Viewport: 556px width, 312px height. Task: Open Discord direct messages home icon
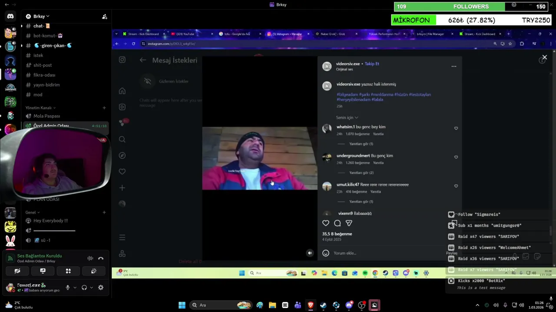[x=10, y=16]
